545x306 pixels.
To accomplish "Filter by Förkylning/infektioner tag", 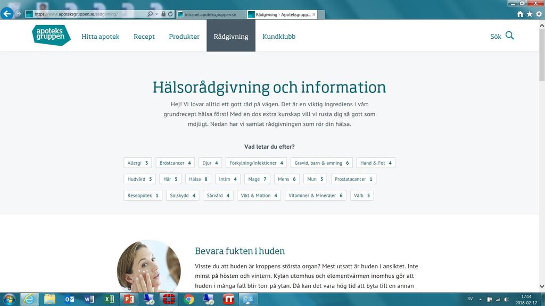I will (x=256, y=163).
